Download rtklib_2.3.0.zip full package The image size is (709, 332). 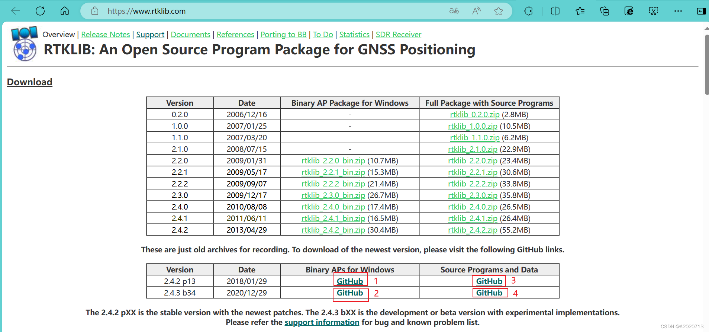(x=473, y=195)
